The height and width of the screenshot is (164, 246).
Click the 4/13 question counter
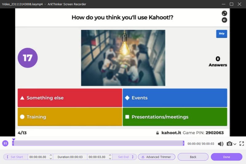tap(22, 133)
